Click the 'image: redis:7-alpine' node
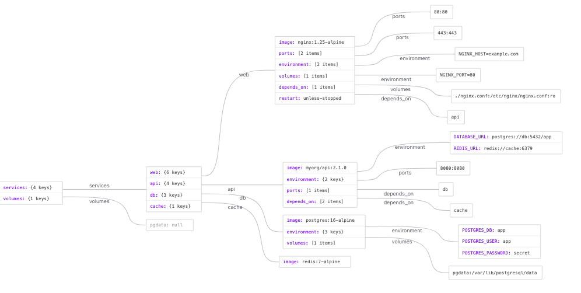Image resolution: width=581 pixels, height=293 pixels. coord(314,261)
